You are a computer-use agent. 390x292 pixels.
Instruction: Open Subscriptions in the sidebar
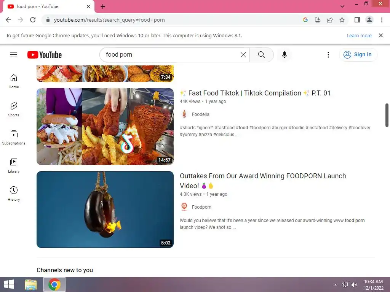pyautogui.click(x=14, y=138)
